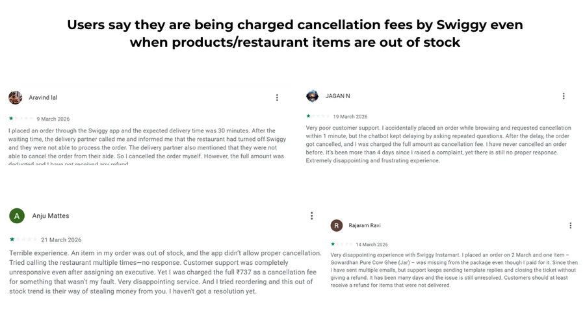The width and height of the screenshot is (585, 329).
Task: Click the 9 March 2026 review date
Action: coord(53,119)
